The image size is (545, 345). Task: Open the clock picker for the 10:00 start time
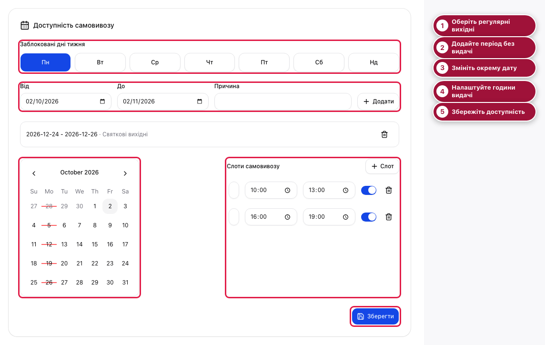[x=287, y=190]
